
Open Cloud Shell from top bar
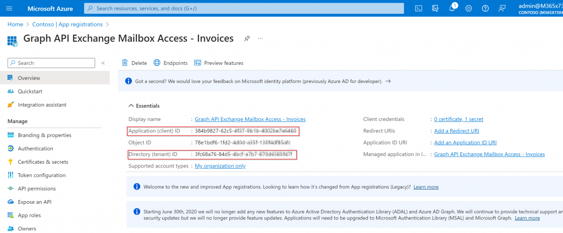[418, 8]
